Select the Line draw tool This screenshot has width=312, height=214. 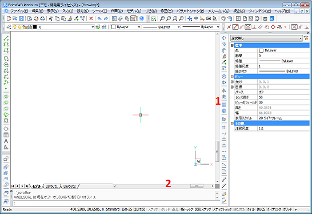(x=6, y=38)
